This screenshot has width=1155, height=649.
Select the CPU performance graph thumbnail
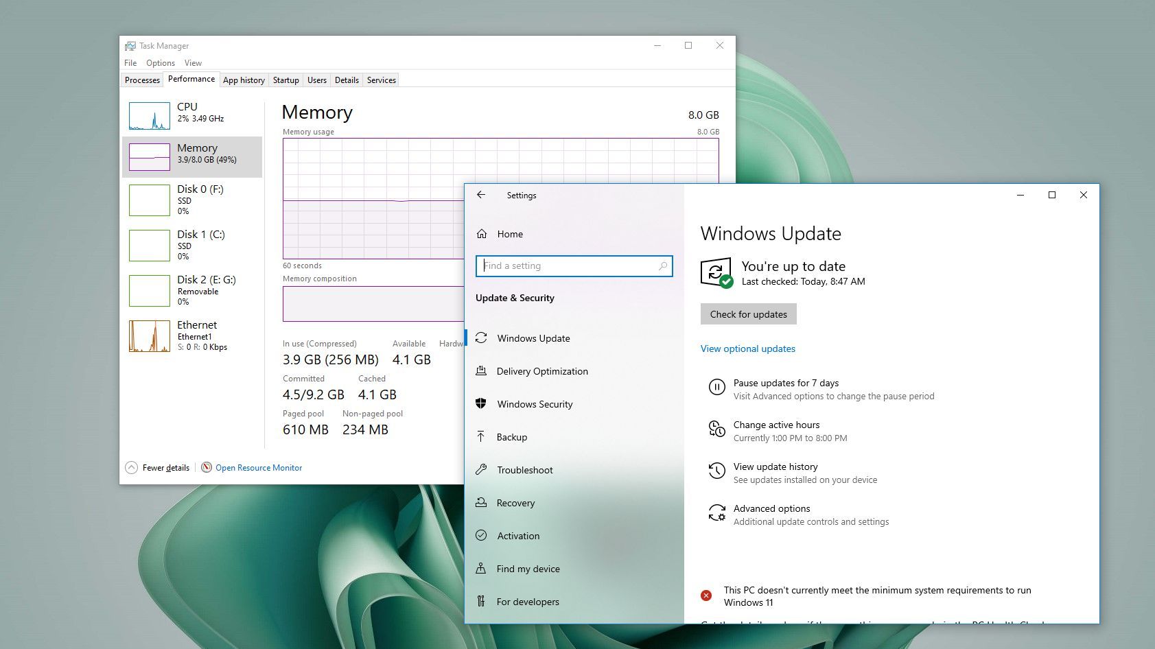point(150,116)
